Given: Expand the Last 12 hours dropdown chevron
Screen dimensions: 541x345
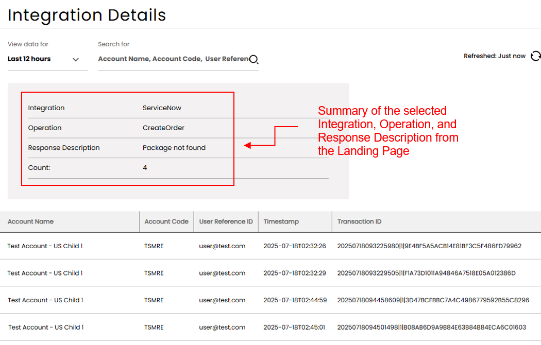Looking at the screenshot, I should 76,60.
